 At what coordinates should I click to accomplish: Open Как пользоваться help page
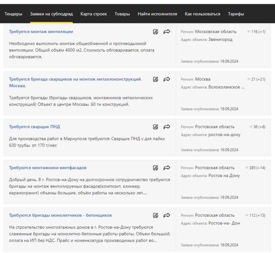(203, 14)
